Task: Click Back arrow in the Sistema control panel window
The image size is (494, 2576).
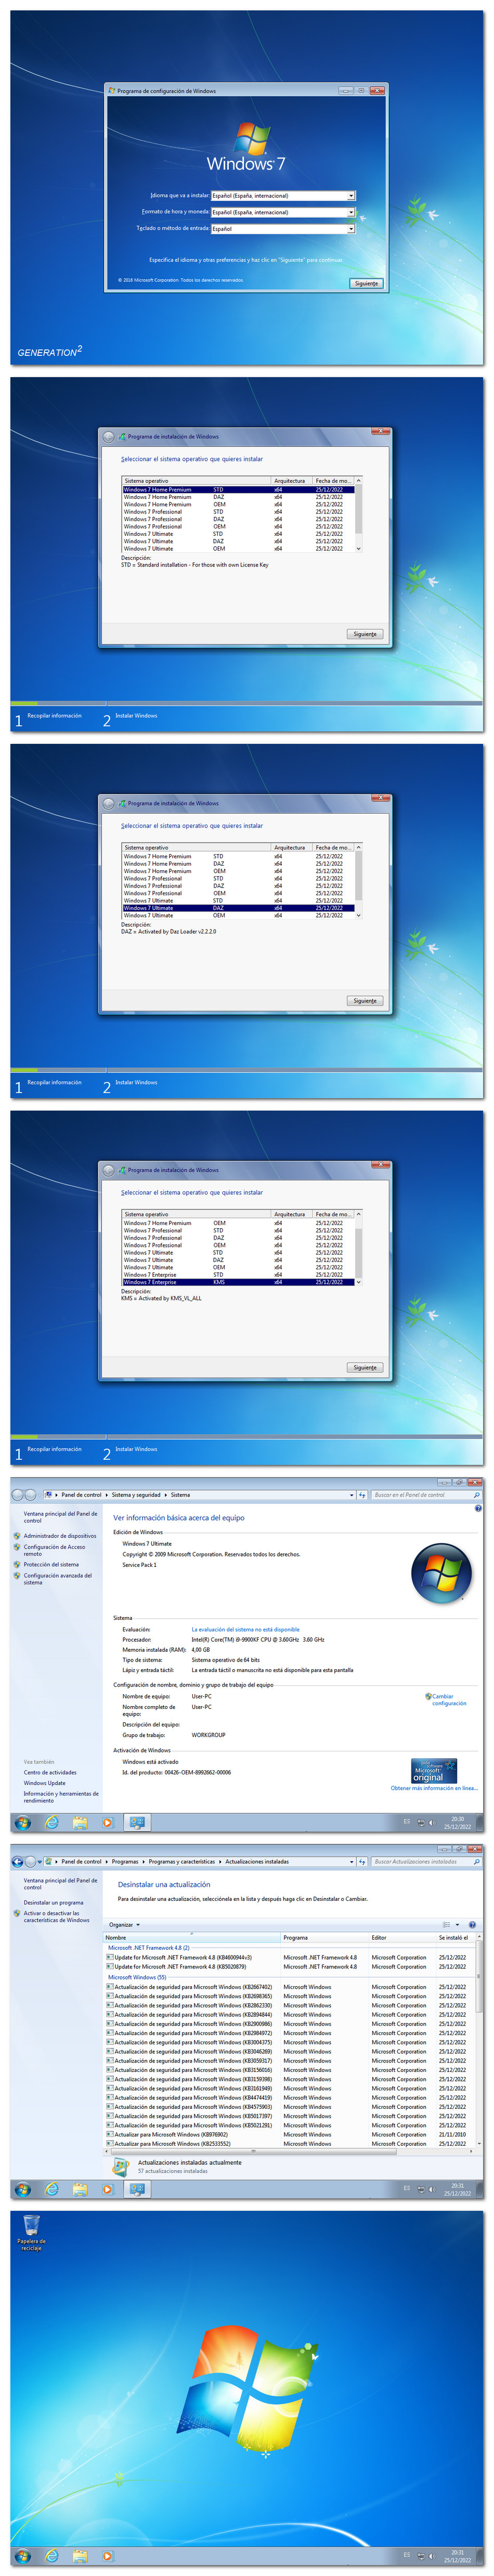Action: click(x=18, y=1495)
